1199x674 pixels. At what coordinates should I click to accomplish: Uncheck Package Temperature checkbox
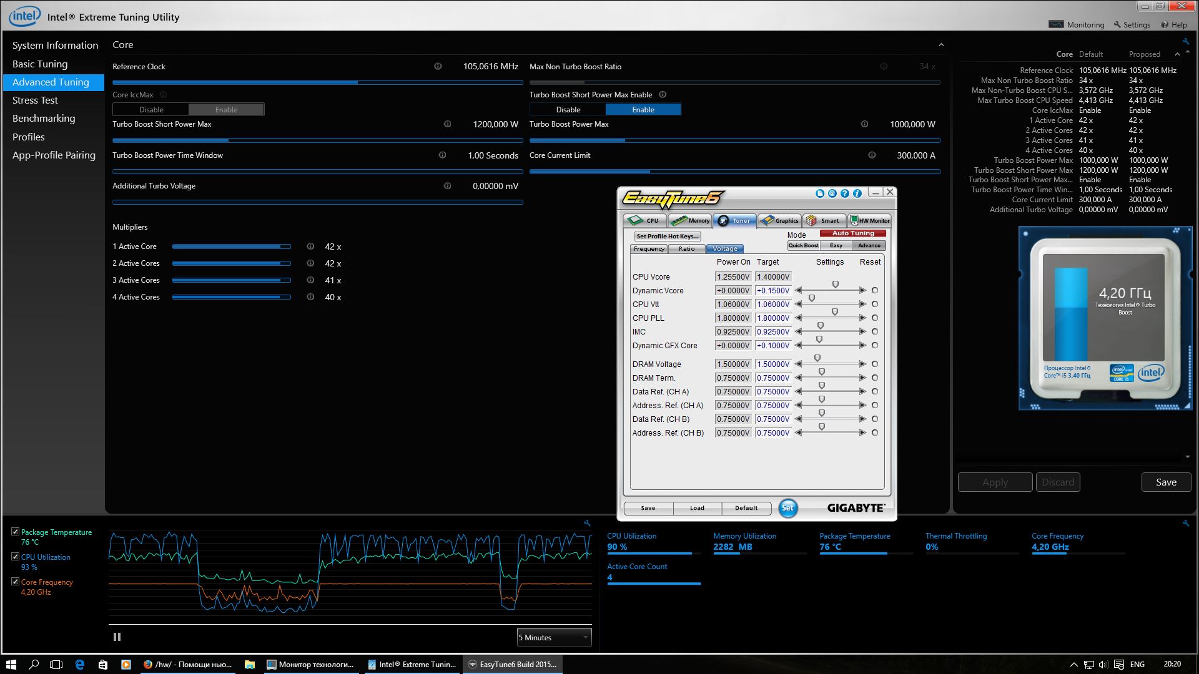point(16,532)
